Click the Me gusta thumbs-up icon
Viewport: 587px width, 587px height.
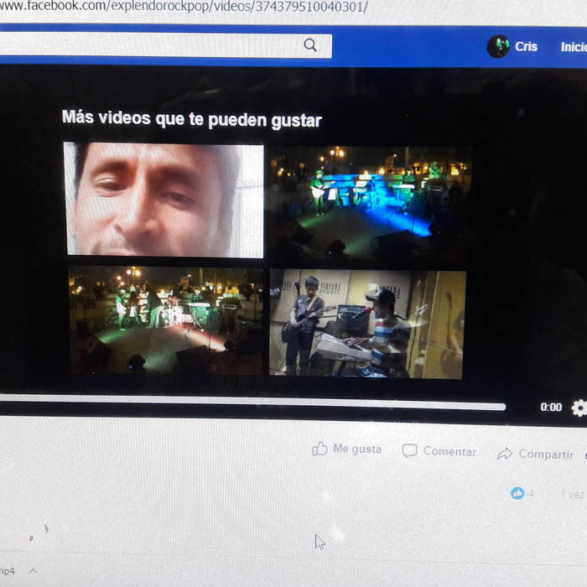click(319, 449)
